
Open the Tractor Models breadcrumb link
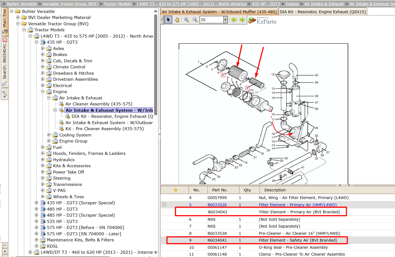point(118,4)
